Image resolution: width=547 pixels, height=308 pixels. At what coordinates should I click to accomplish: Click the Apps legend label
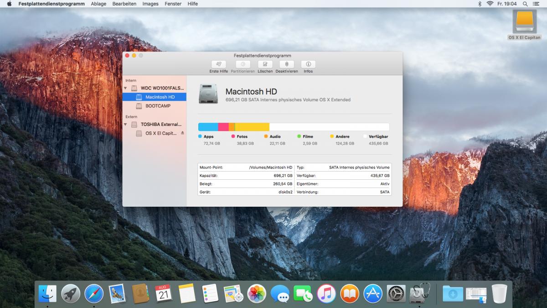point(208,136)
